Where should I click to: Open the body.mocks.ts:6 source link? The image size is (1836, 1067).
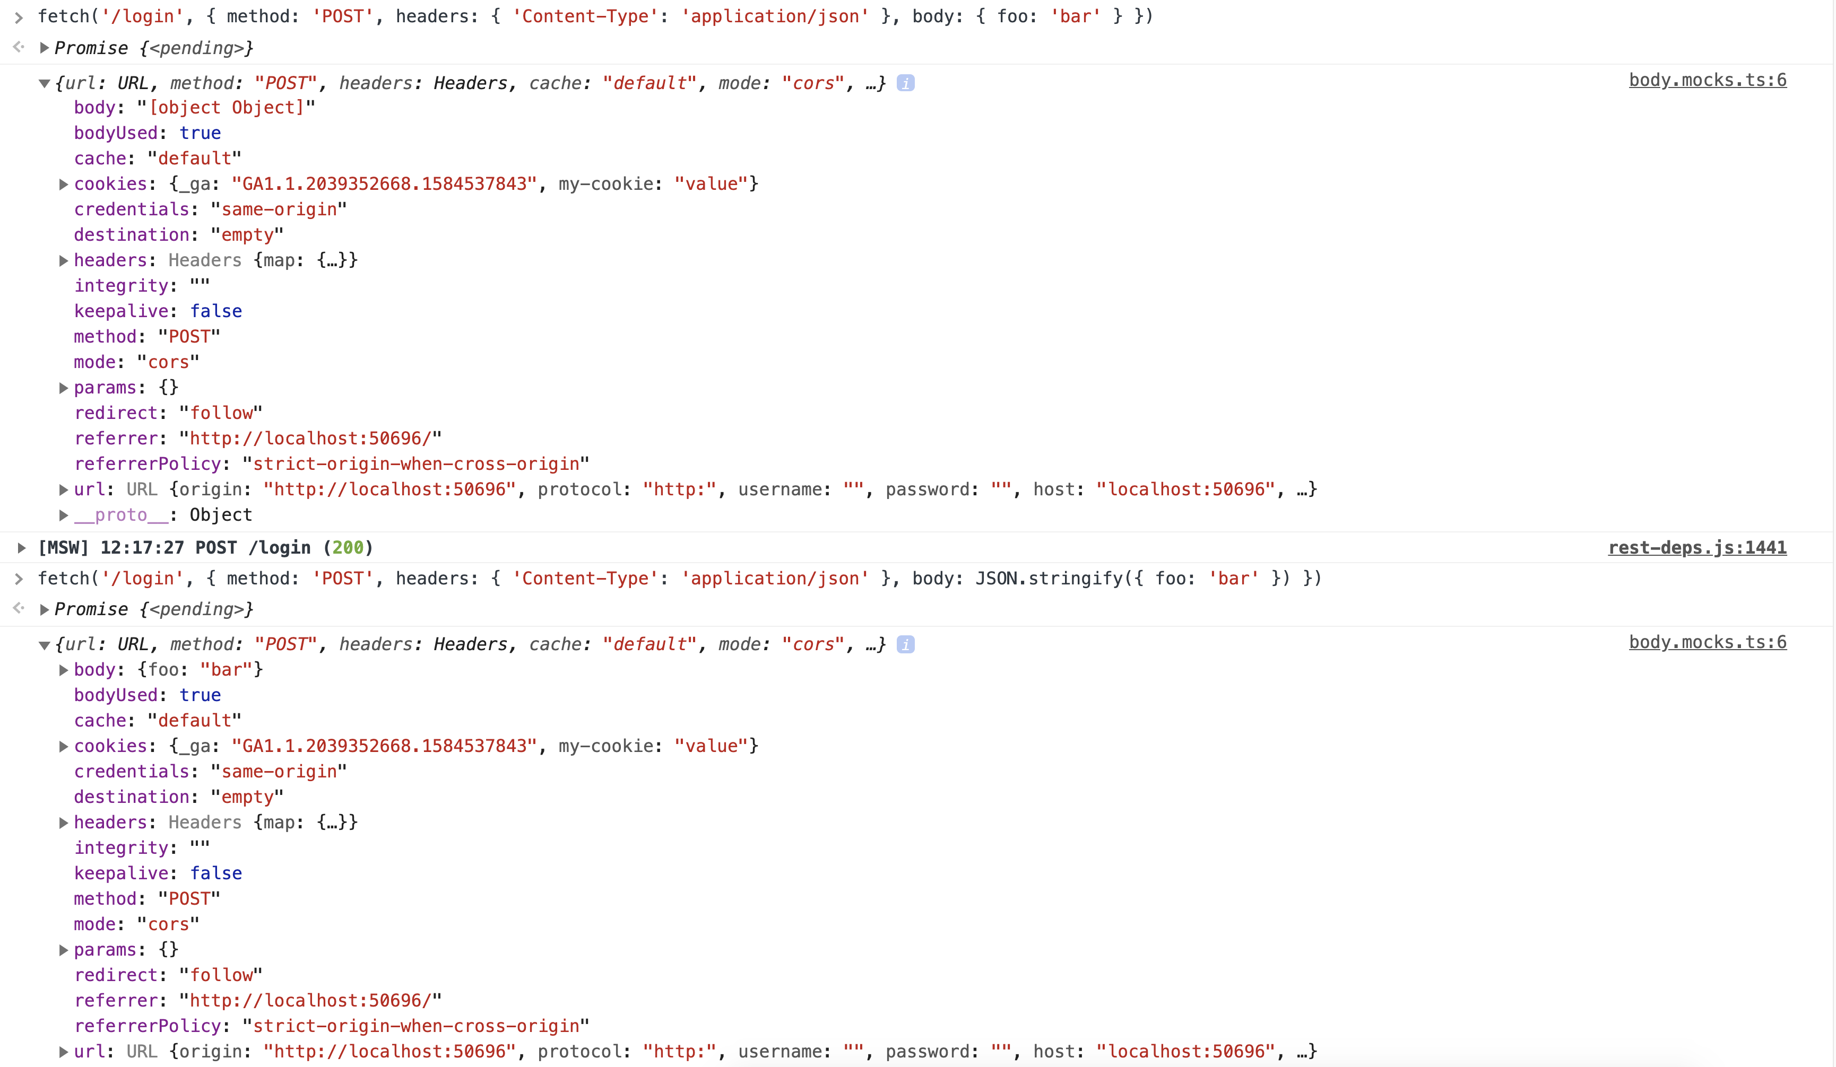tap(1708, 80)
